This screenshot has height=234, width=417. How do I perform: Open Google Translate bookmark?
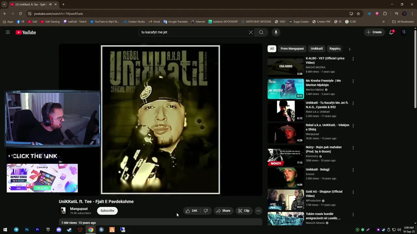[x=176, y=22]
